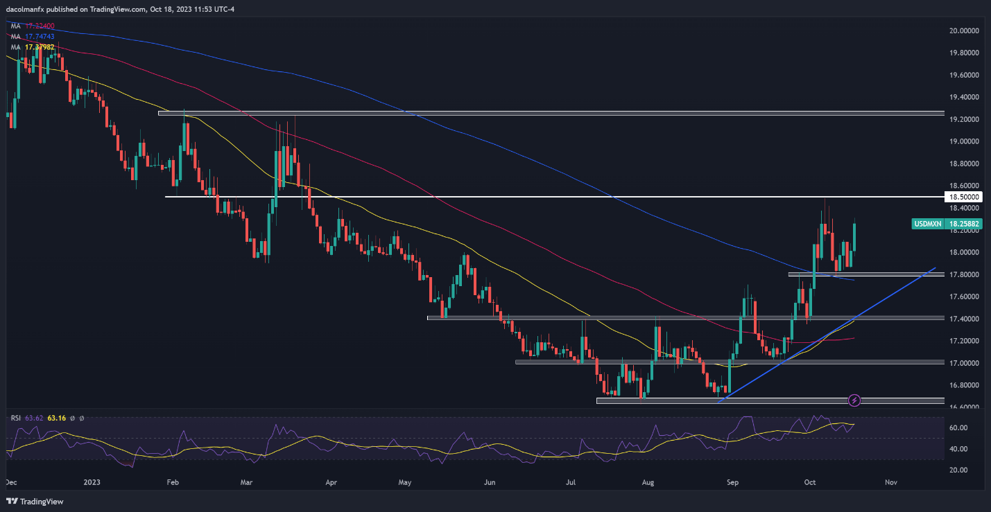Click the RSI 20.00 scale label

coord(959,470)
